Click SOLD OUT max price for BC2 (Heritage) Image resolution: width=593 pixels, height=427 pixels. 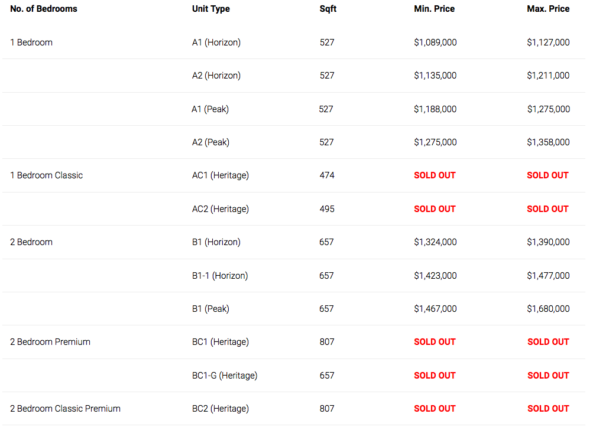coord(548,409)
